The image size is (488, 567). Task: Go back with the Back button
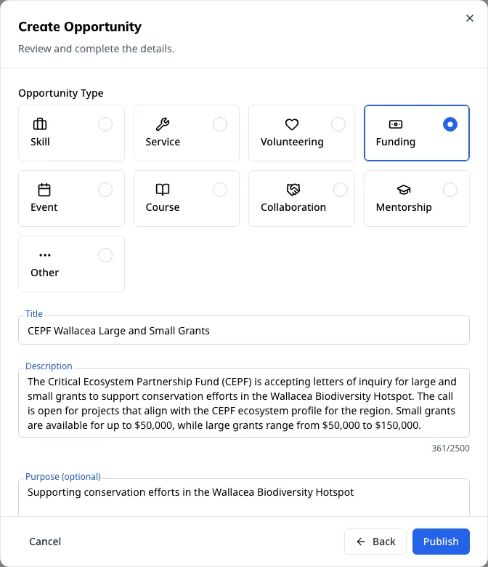pyautogui.click(x=375, y=542)
